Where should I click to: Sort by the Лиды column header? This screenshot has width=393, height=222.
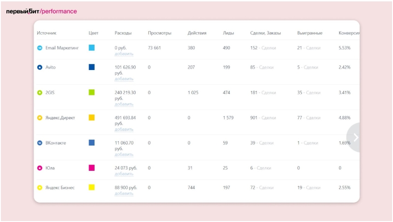[228, 33]
